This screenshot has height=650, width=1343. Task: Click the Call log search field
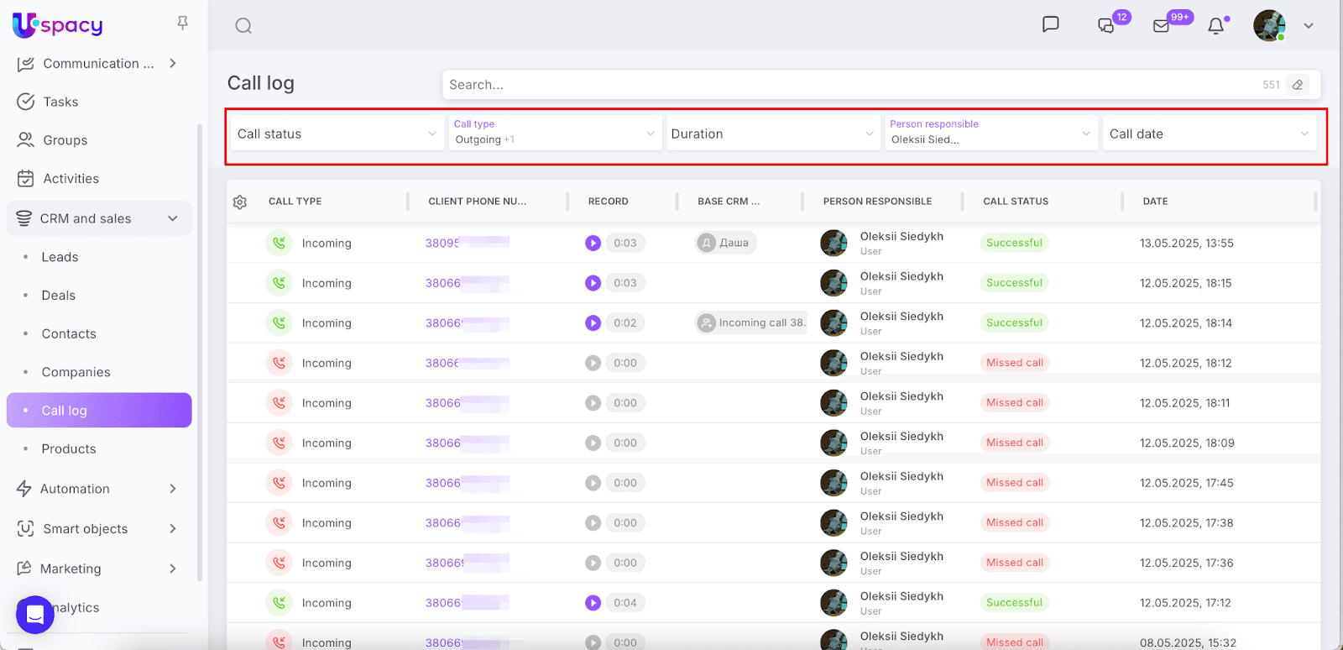(848, 85)
